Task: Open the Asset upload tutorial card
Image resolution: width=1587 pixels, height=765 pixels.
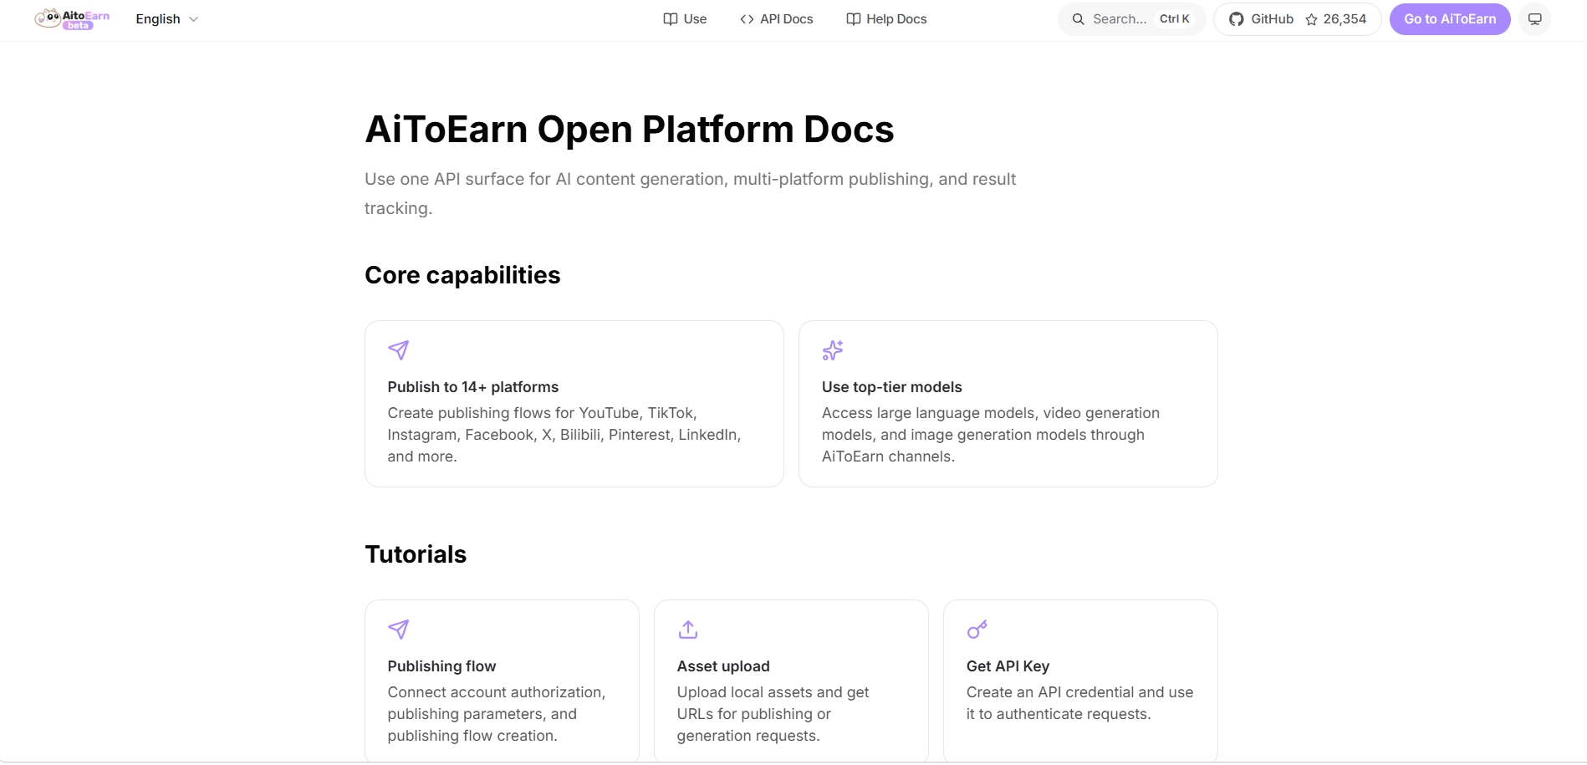Action: 791,681
